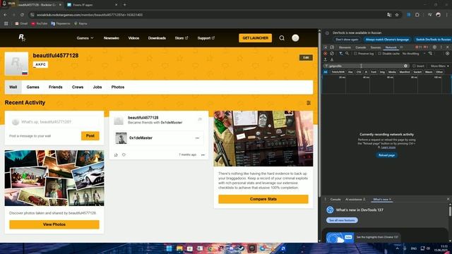Clear the network log icon
The width and height of the screenshot is (452, 254).
332,54
